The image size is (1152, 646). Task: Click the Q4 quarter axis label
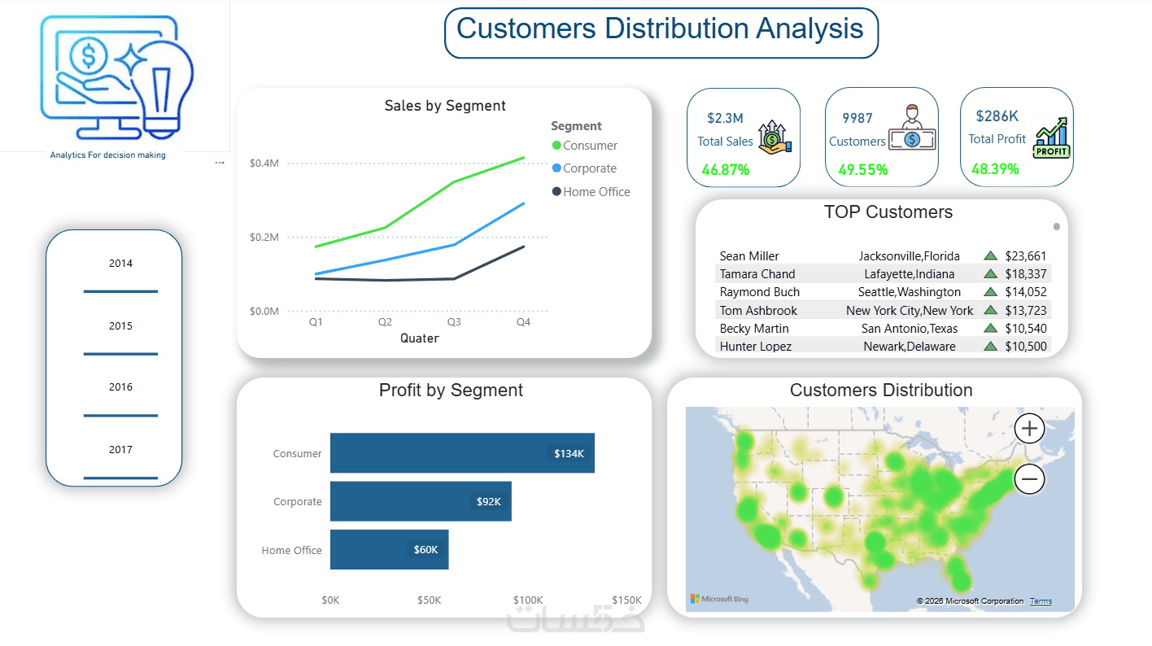(x=524, y=322)
